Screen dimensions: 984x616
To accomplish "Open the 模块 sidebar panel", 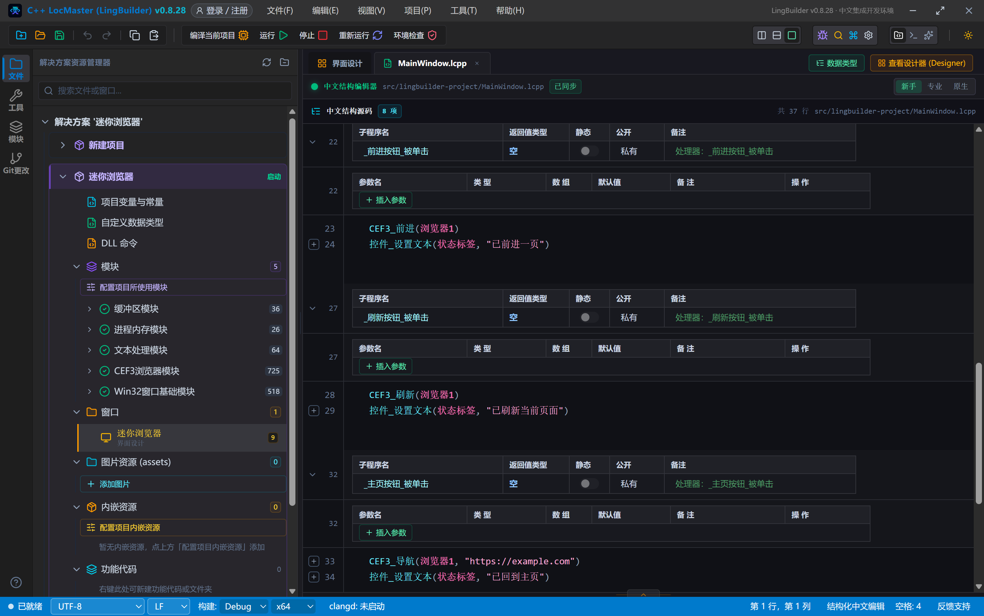I will coord(16,132).
